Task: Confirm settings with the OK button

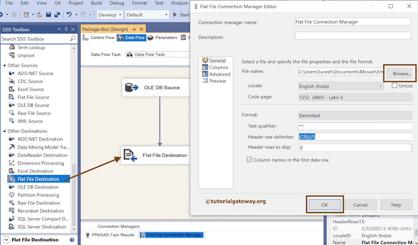Action: click(325, 205)
